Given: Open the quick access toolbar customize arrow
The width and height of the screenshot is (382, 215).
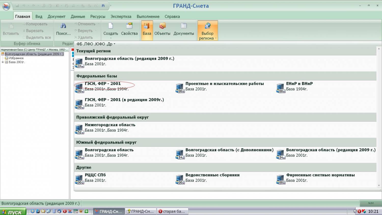Looking at the screenshot, I should (x=111, y=6).
